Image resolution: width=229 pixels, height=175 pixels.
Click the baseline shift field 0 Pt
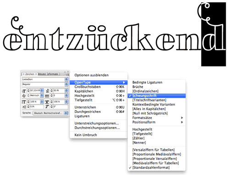[x=37, y=106]
